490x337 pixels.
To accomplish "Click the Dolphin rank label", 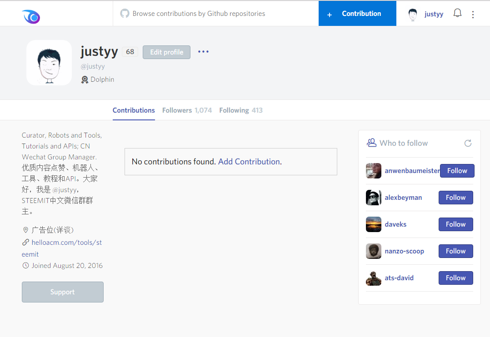I will coord(102,79).
